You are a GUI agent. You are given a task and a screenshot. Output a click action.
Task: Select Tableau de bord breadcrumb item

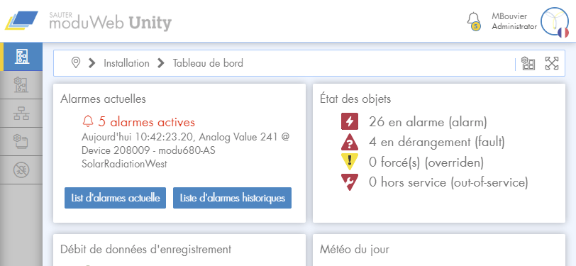click(x=208, y=63)
